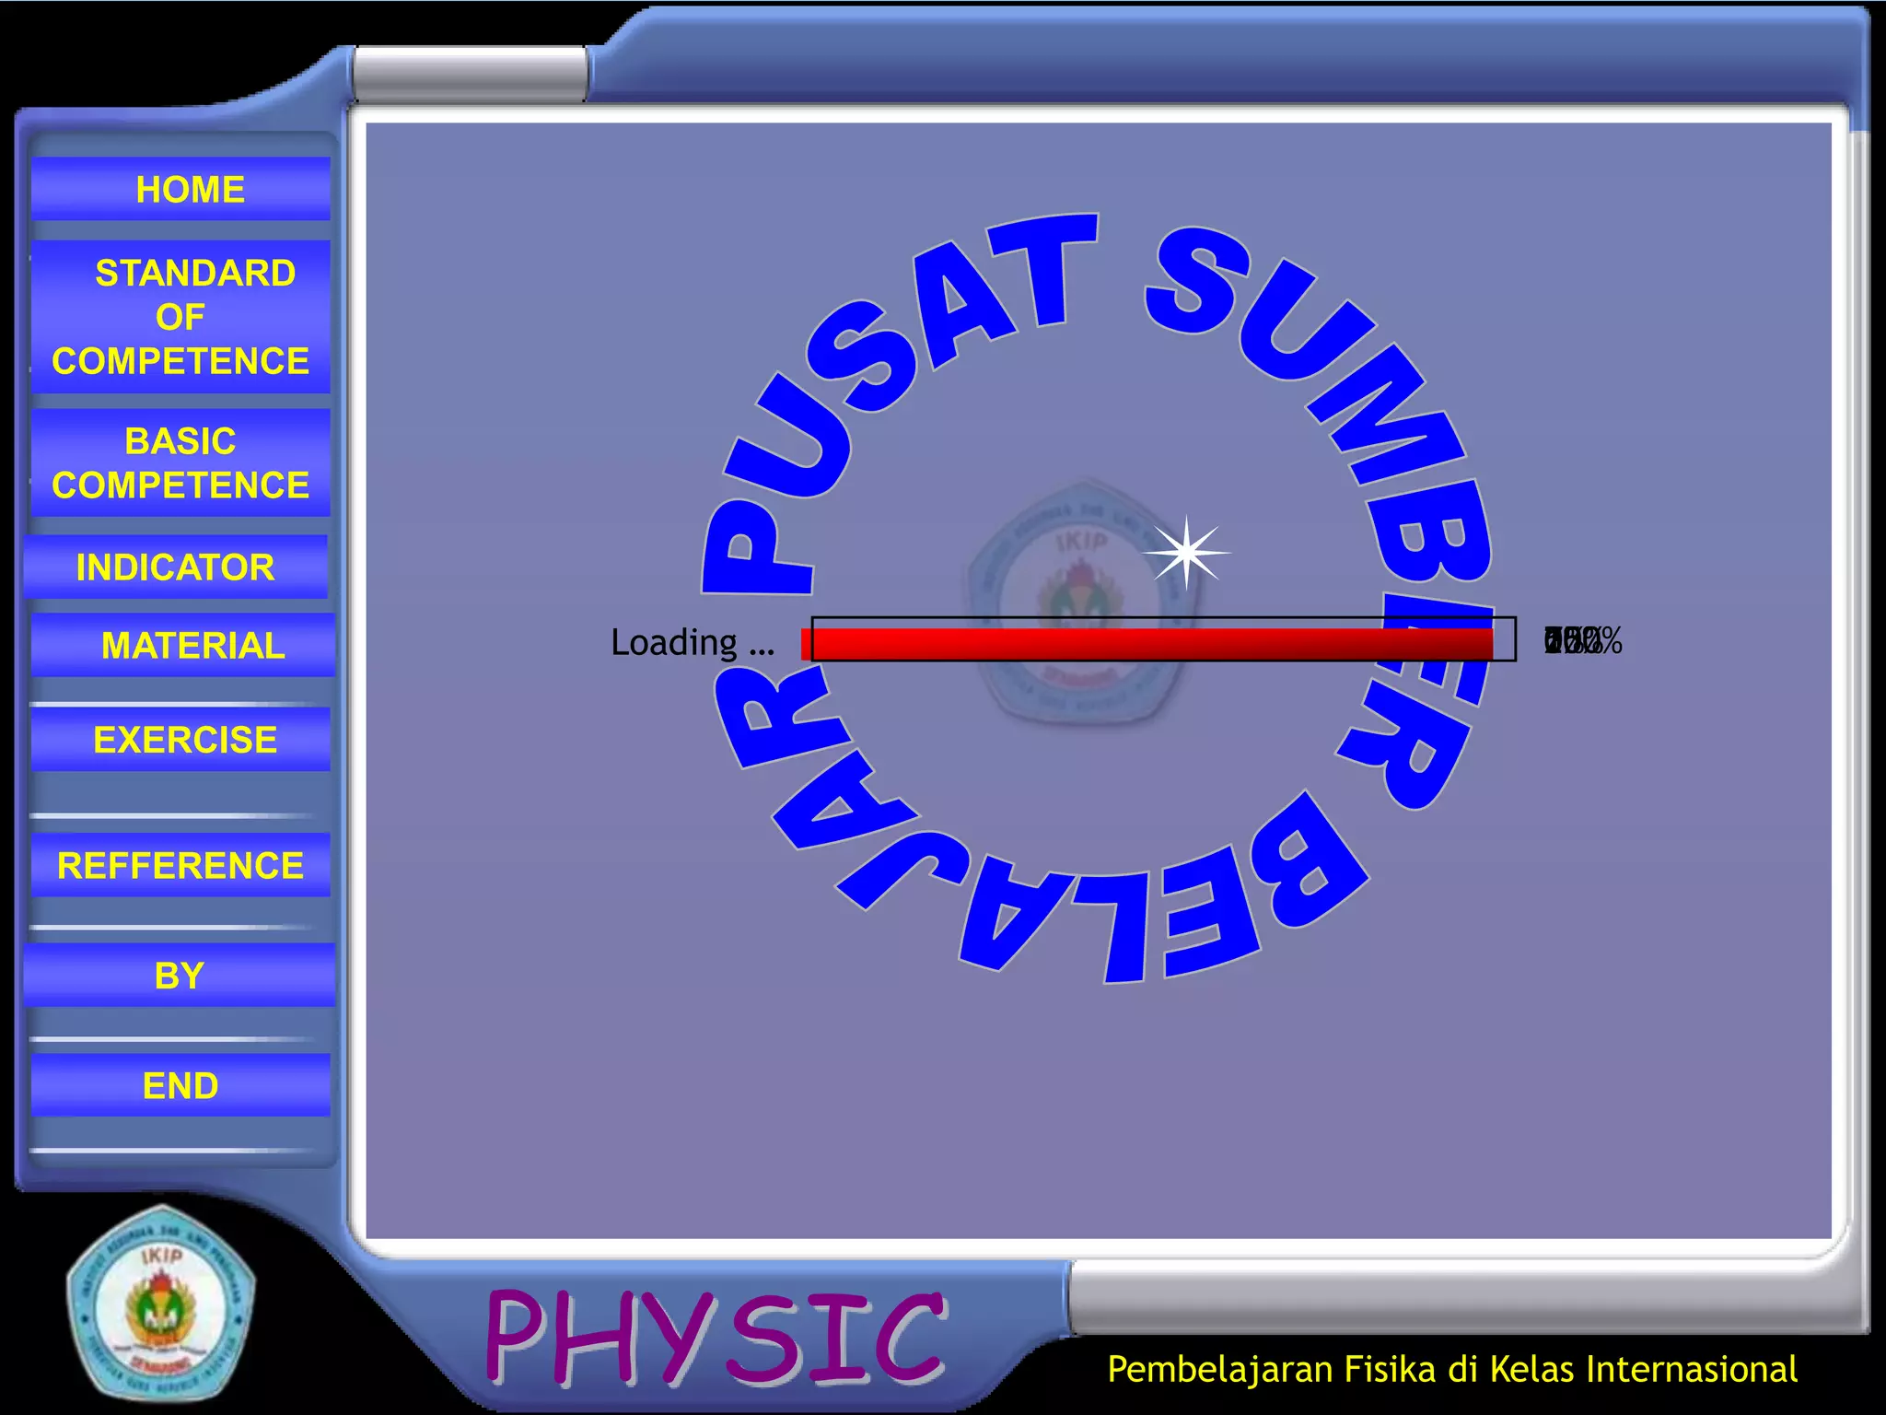This screenshot has width=1886, height=1415.
Task: Open the REFFERENCE page
Action: (181, 865)
